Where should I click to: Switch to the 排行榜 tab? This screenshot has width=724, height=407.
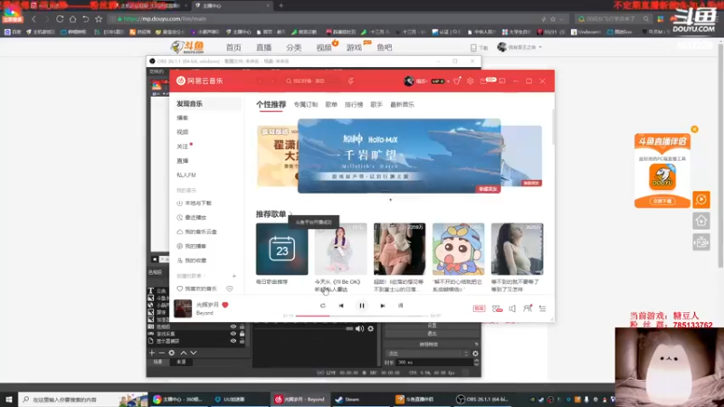pyautogui.click(x=354, y=105)
